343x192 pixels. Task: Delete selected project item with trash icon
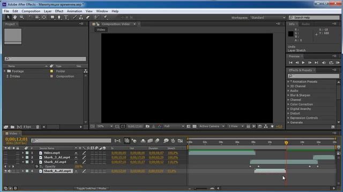pyautogui.click(x=38, y=127)
